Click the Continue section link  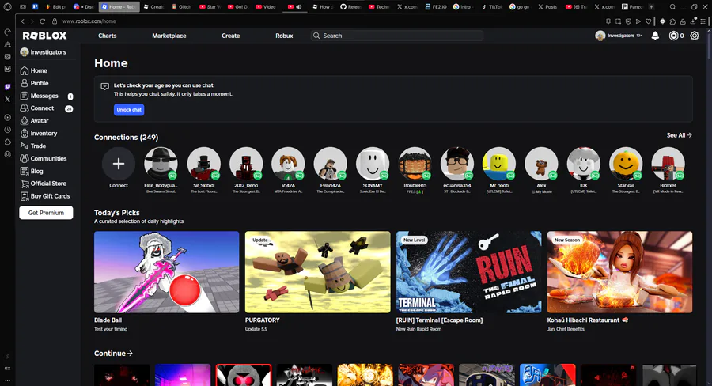[113, 354]
